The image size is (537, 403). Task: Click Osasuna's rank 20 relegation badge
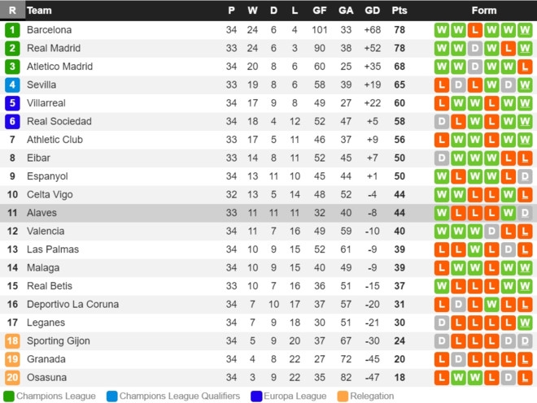pyautogui.click(x=12, y=378)
